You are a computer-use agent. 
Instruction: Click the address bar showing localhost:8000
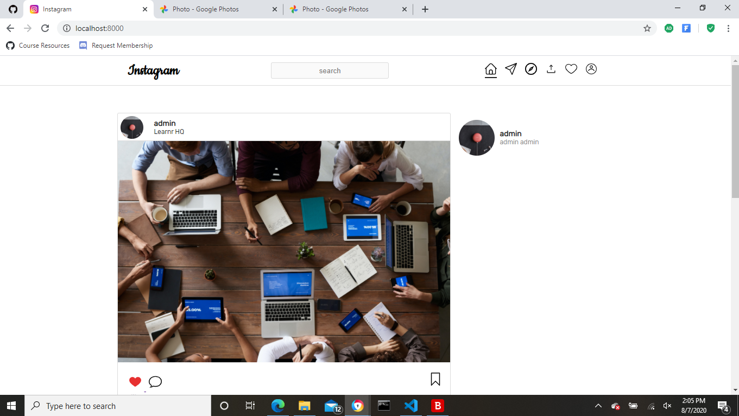pyautogui.click(x=357, y=28)
